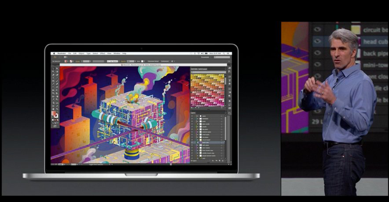Open the Window menu
This screenshot has width=389, height=202.
(x=117, y=53)
